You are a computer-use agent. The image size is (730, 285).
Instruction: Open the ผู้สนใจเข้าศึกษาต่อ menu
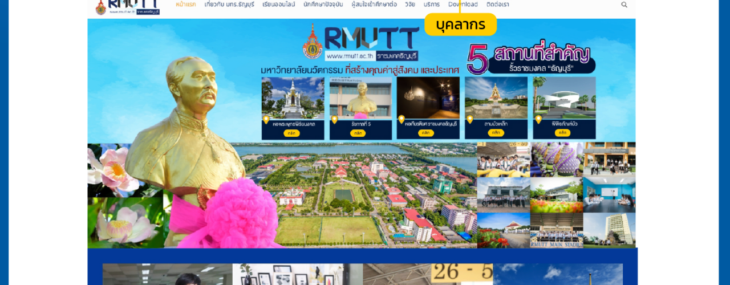coord(374,5)
